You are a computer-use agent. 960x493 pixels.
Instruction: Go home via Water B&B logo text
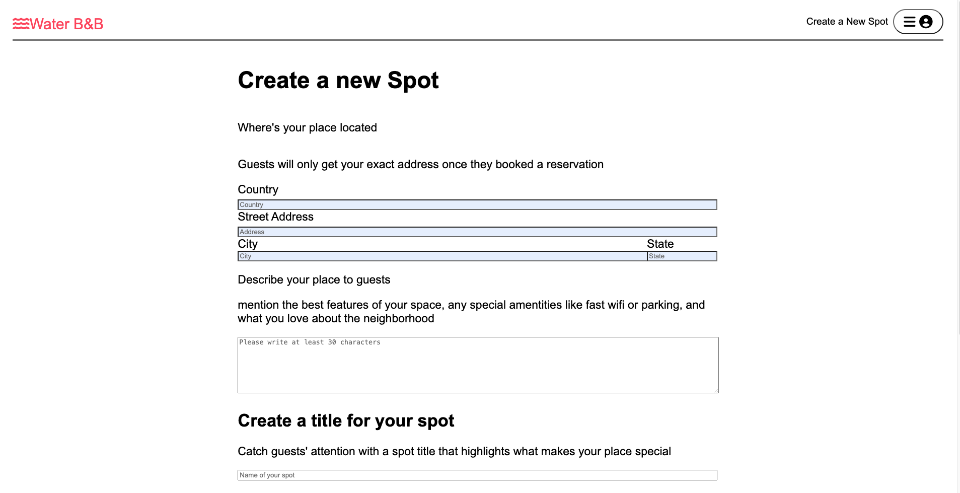(x=66, y=24)
